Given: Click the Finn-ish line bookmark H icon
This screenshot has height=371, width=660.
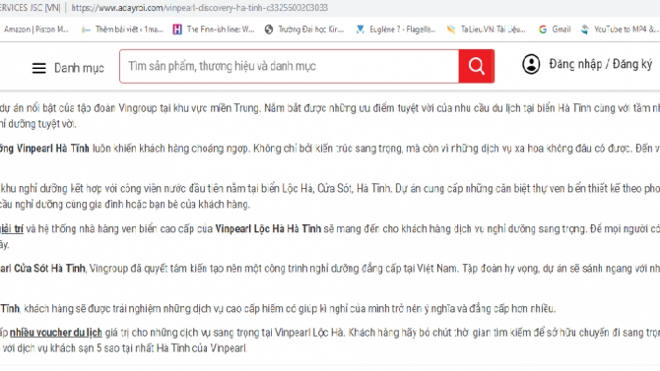Looking at the screenshot, I should [177, 30].
